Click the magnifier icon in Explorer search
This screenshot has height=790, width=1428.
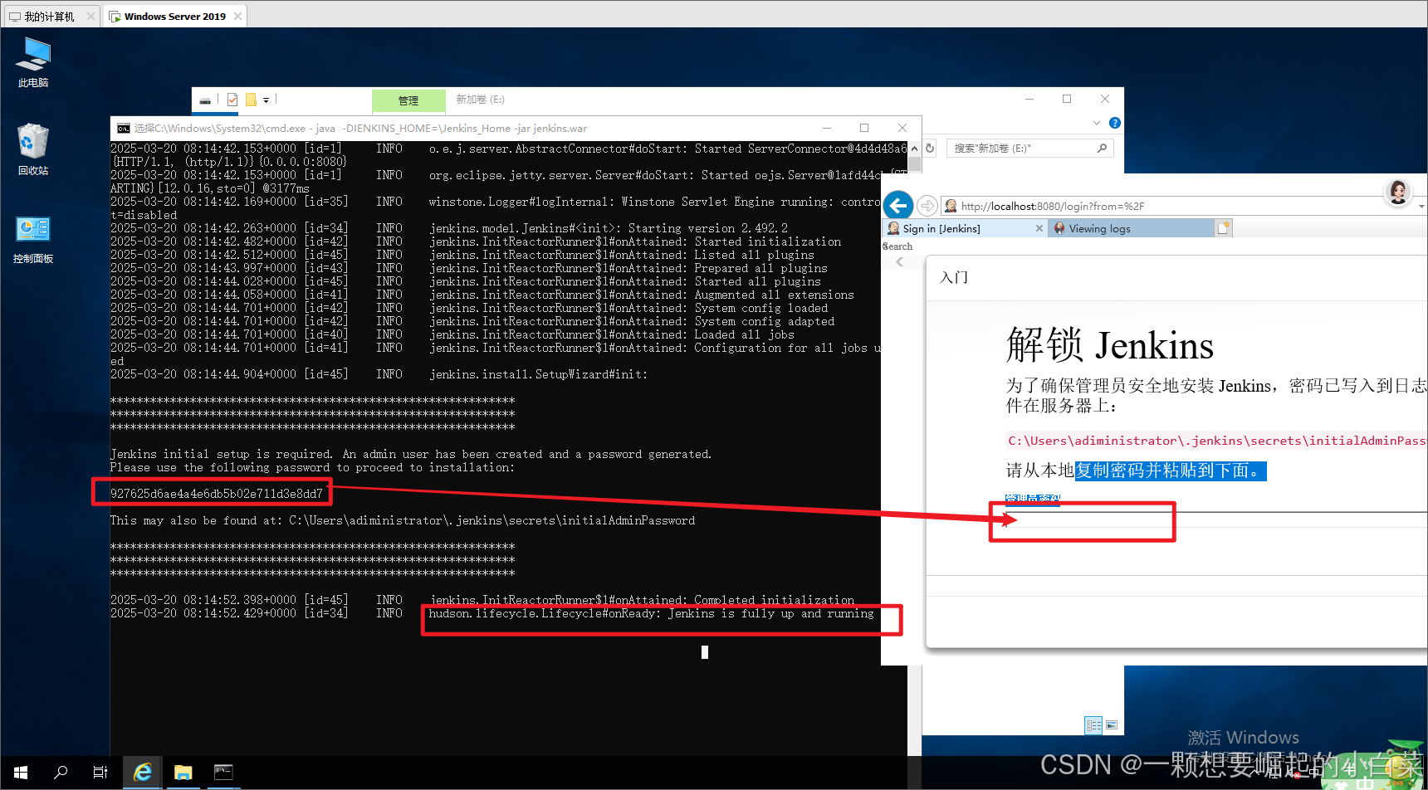coord(1102,149)
